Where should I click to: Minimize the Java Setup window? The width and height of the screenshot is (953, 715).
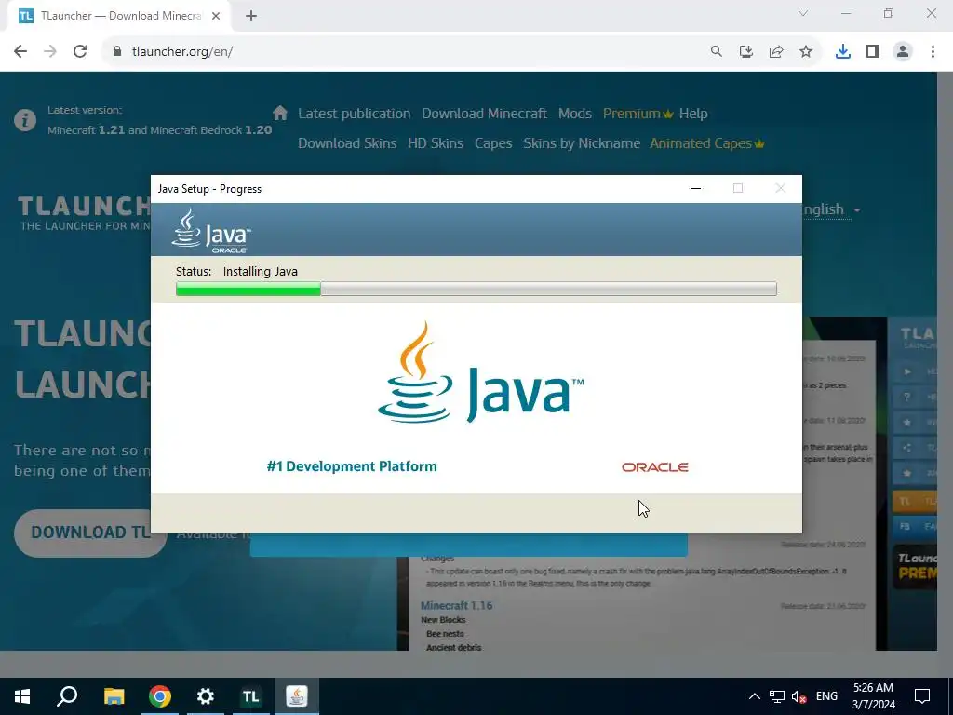coord(696,188)
